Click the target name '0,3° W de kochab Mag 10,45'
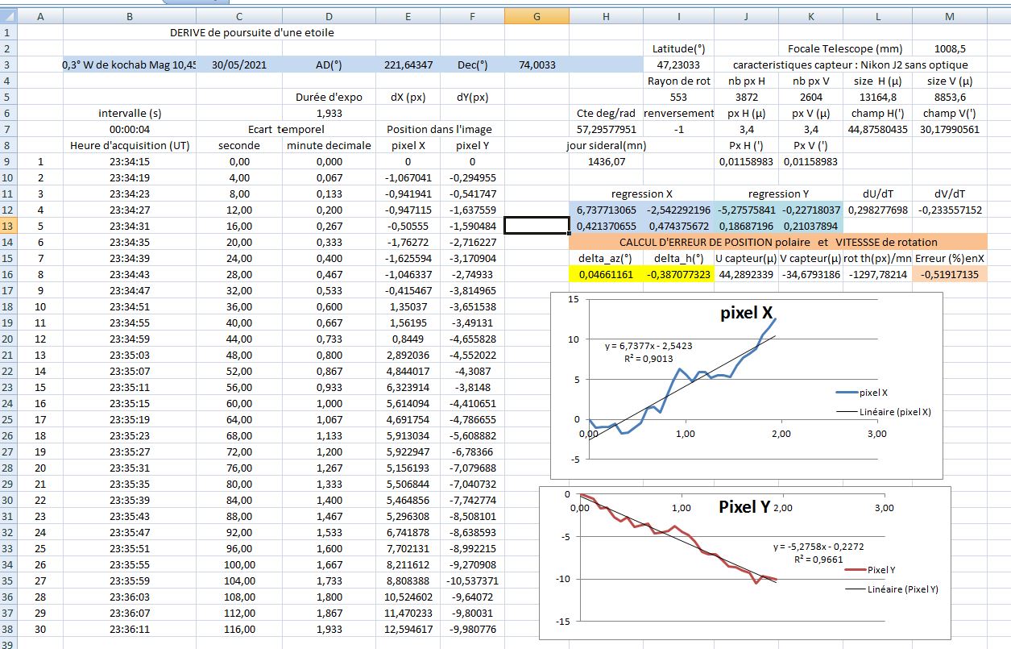 pyautogui.click(x=130, y=64)
